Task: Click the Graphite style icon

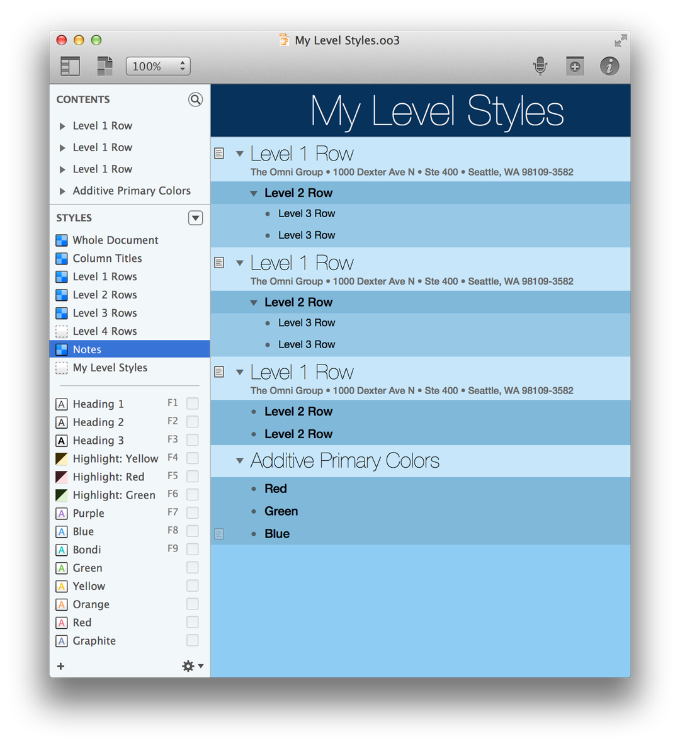Action: point(61,641)
